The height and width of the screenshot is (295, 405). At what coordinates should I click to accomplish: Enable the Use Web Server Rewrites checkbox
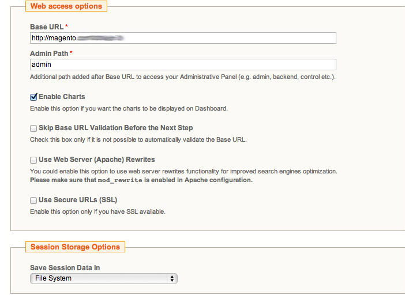point(34,160)
